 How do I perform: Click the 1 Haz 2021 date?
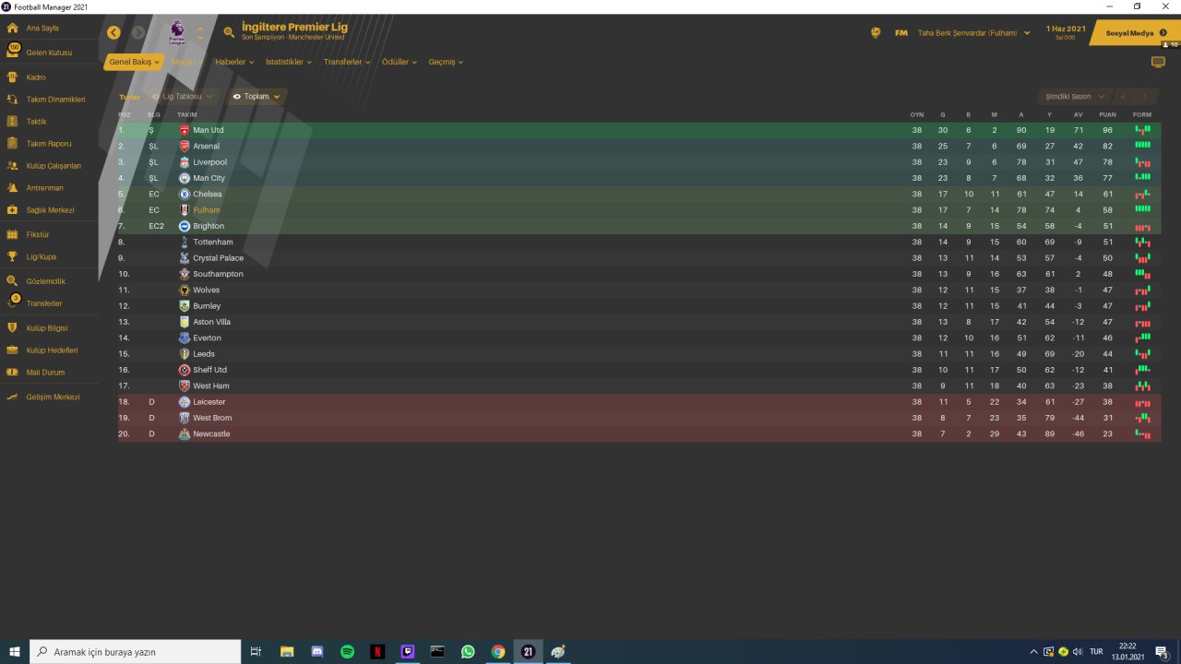point(1066,29)
